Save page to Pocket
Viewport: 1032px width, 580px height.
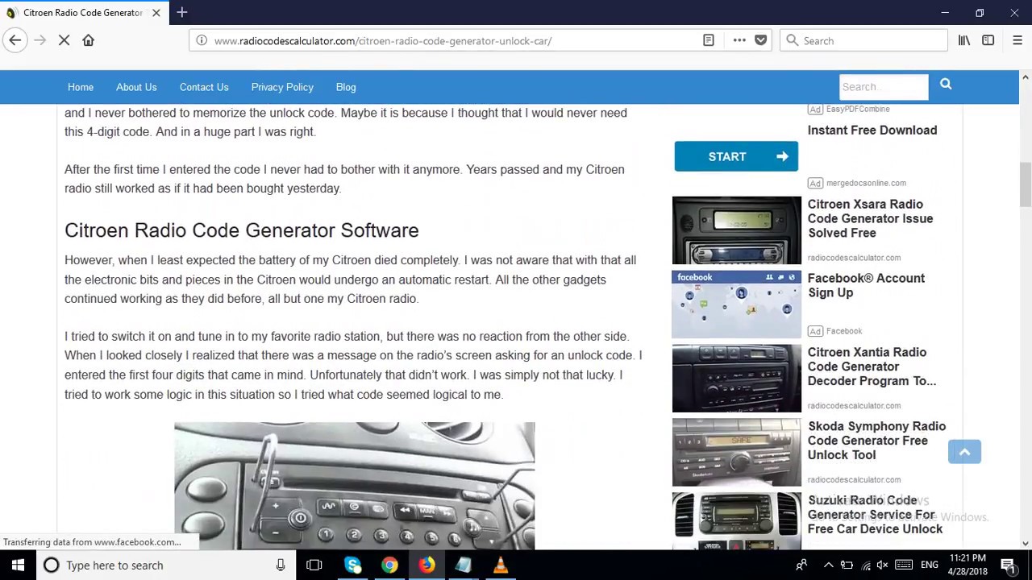click(760, 40)
